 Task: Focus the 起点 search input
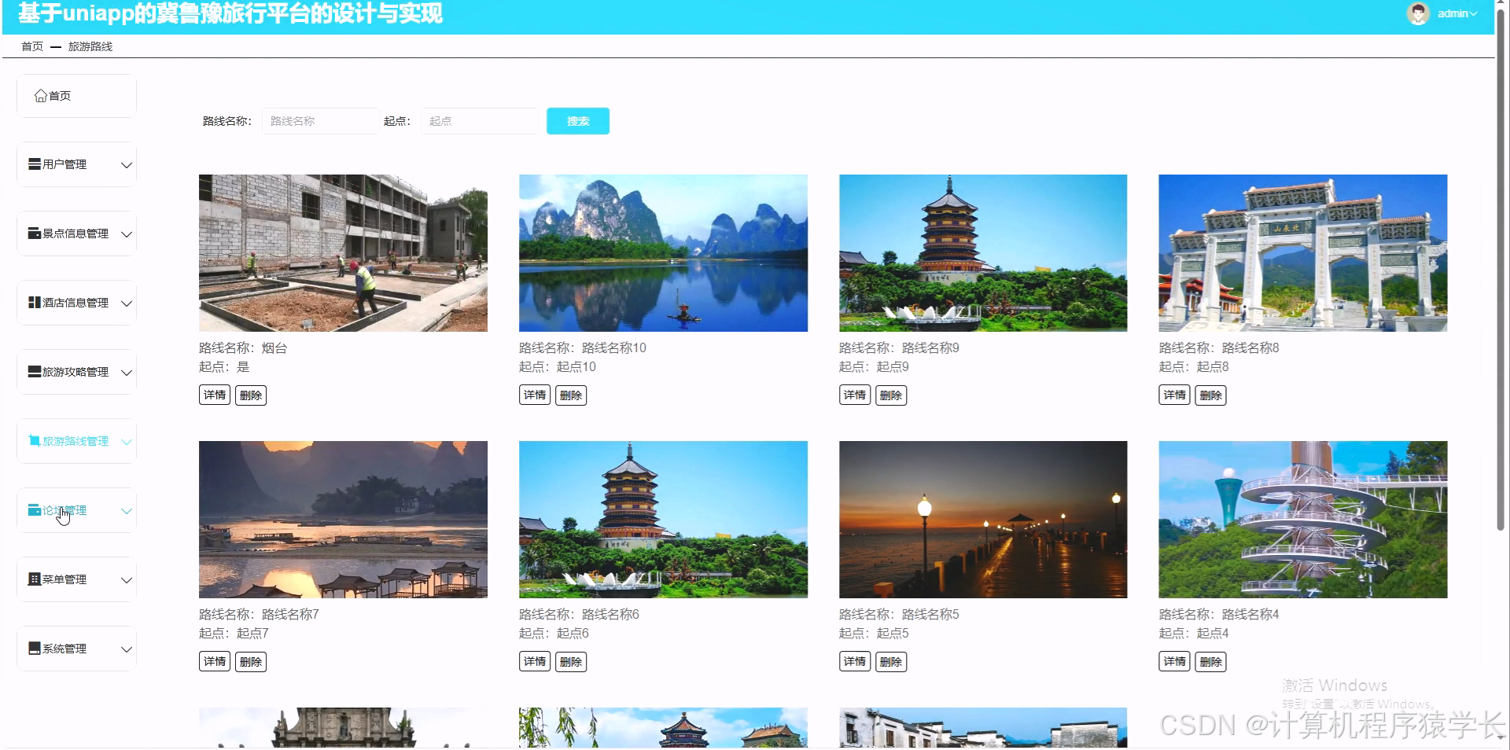pyautogui.click(x=480, y=121)
